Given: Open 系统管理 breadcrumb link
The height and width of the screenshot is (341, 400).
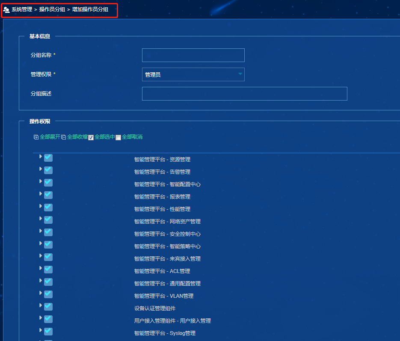Looking at the screenshot, I should point(22,9).
